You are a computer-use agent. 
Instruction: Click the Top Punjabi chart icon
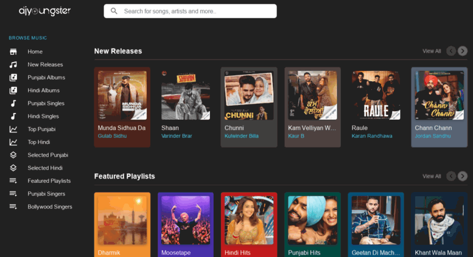point(13,129)
